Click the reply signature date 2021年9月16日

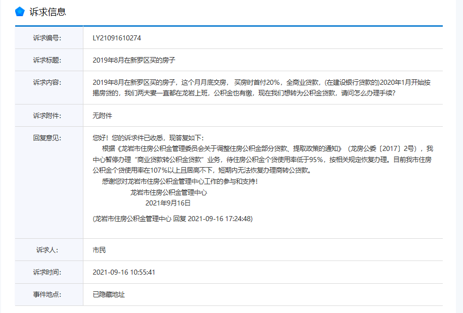pyautogui.click(x=168, y=203)
